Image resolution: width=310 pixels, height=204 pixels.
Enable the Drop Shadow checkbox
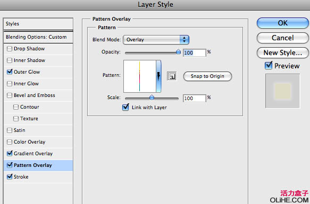pyautogui.click(x=10, y=49)
